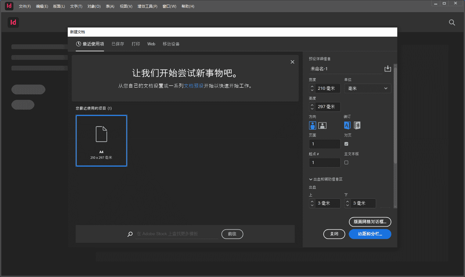Click the InDesign home logo icon
Image resolution: width=465 pixels, height=277 pixels.
tap(13, 23)
